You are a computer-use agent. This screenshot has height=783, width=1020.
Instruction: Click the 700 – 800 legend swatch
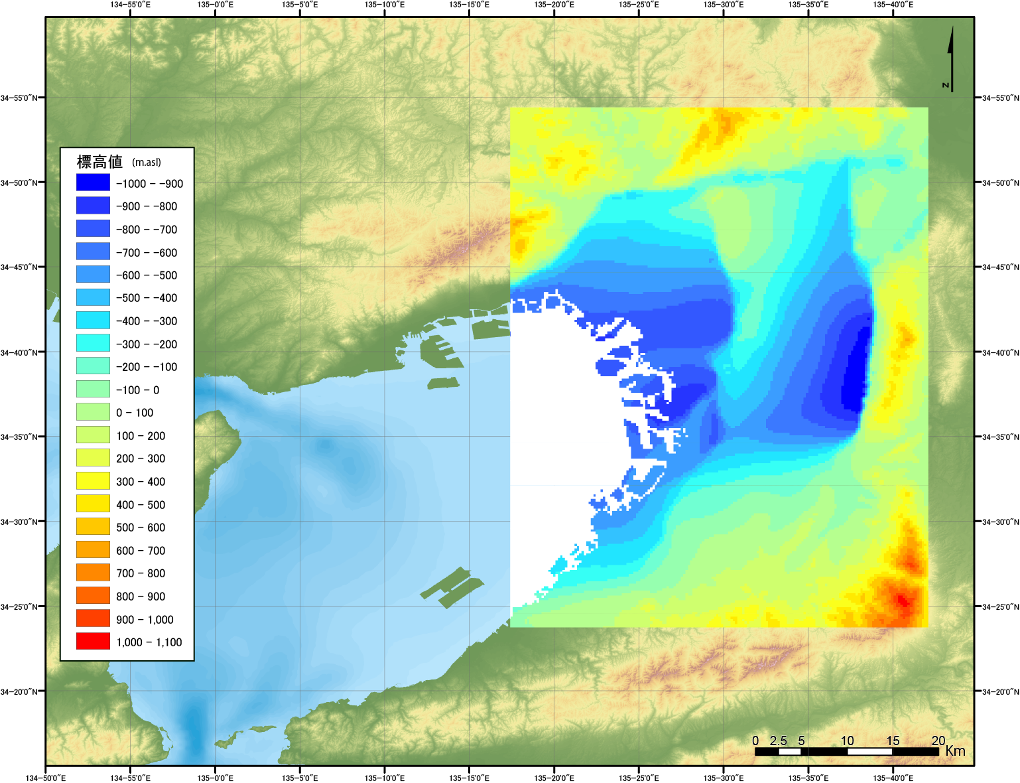coord(93,573)
